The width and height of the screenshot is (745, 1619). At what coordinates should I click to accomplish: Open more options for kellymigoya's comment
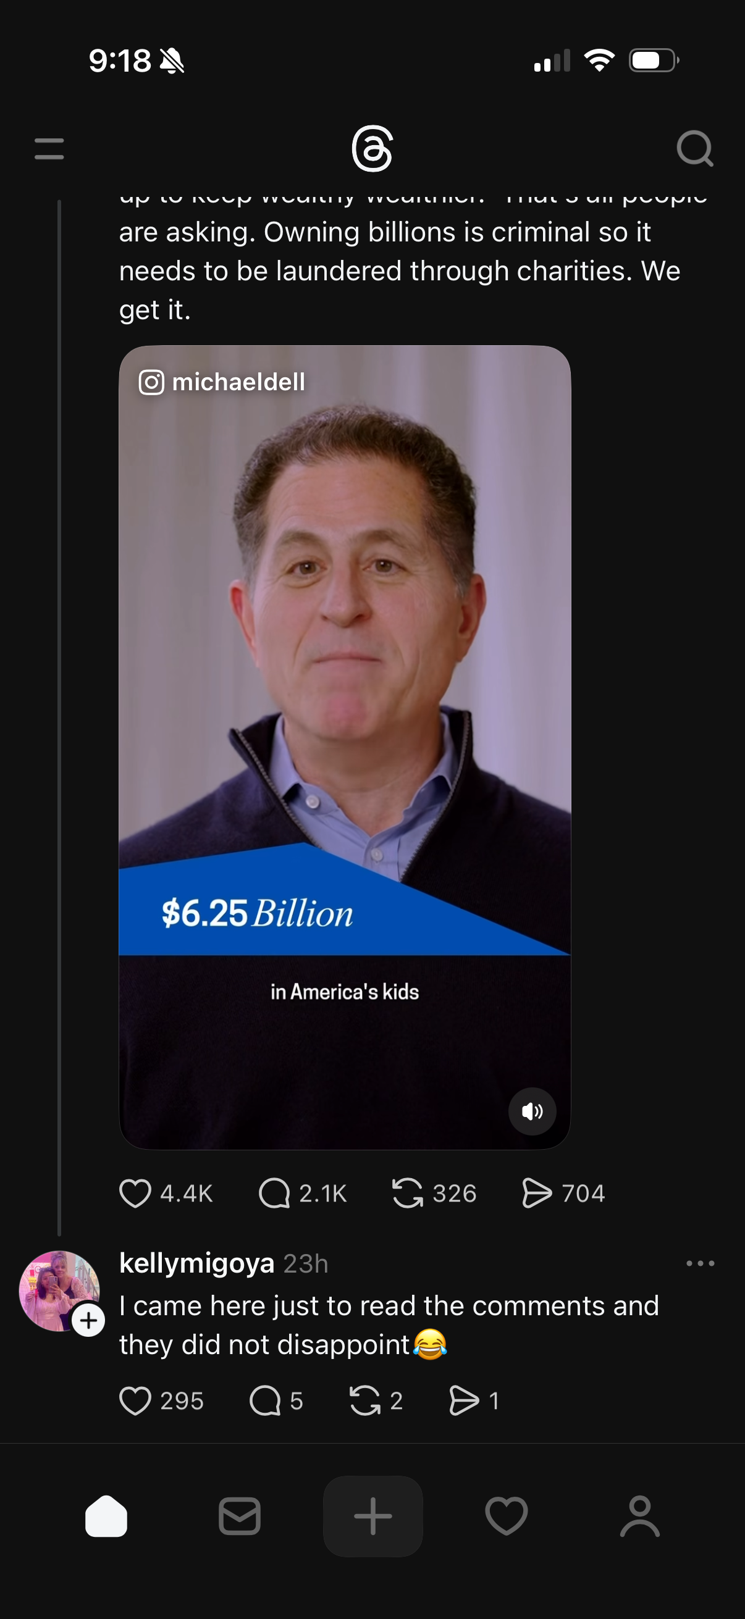[x=701, y=1263]
